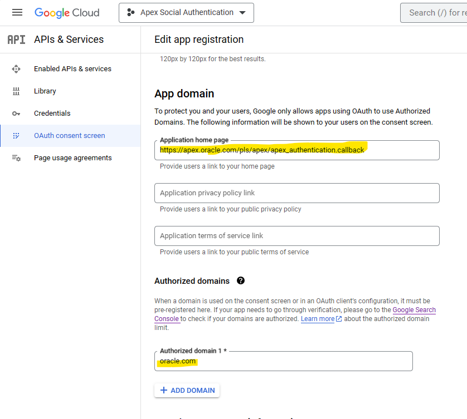Select Credentials in the sidebar

pos(52,113)
